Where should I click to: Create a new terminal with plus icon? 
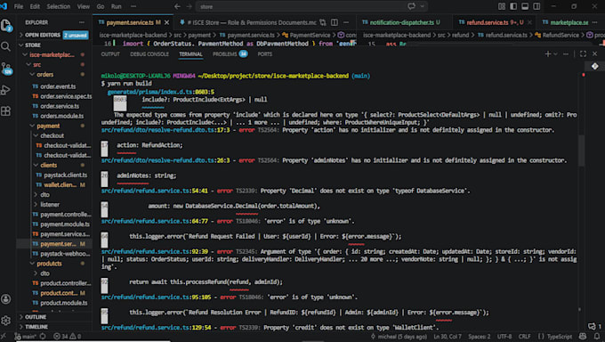[x=547, y=54]
